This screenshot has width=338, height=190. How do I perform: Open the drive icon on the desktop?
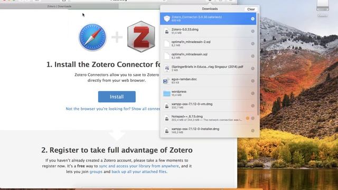click(x=323, y=6)
